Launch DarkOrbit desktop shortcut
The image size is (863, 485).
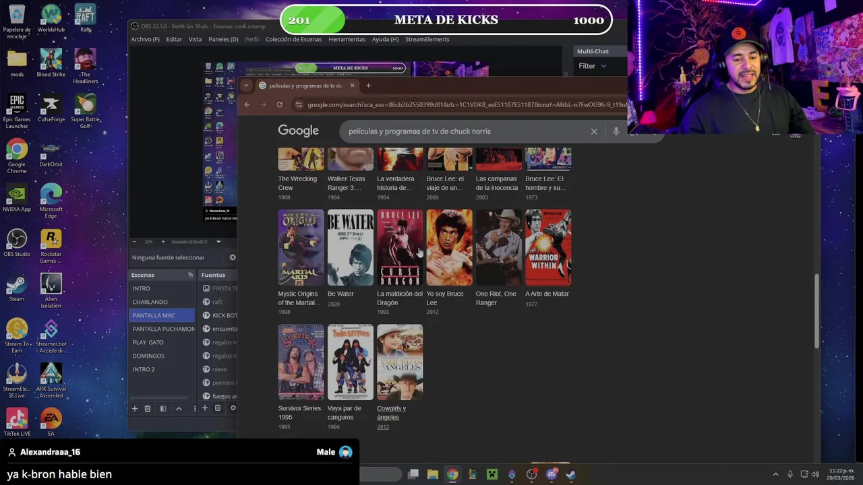[51, 153]
